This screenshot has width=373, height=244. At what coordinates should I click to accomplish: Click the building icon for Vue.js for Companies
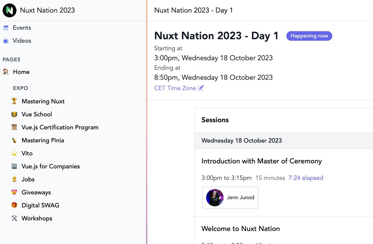tap(14, 166)
